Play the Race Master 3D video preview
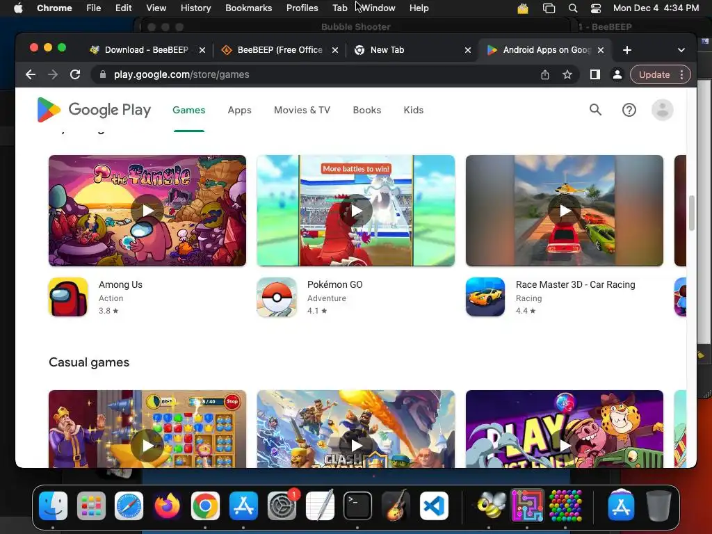The image size is (712, 534). point(565,211)
